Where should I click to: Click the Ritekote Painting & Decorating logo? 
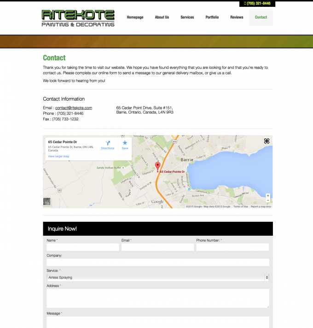click(x=78, y=18)
